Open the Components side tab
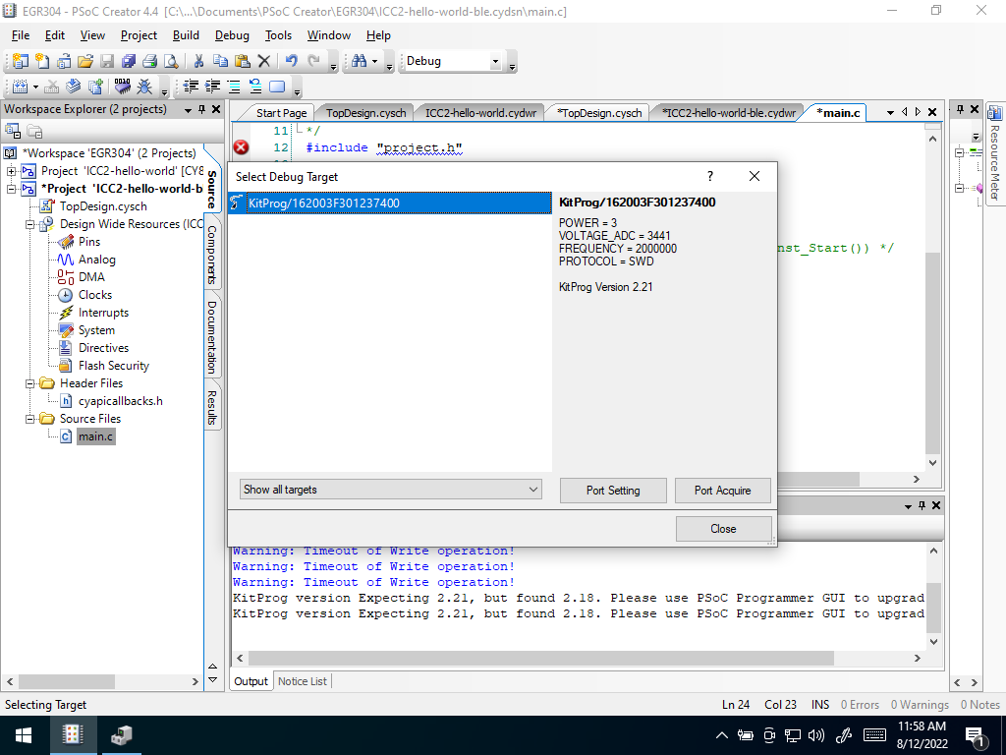 (x=212, y=255)
